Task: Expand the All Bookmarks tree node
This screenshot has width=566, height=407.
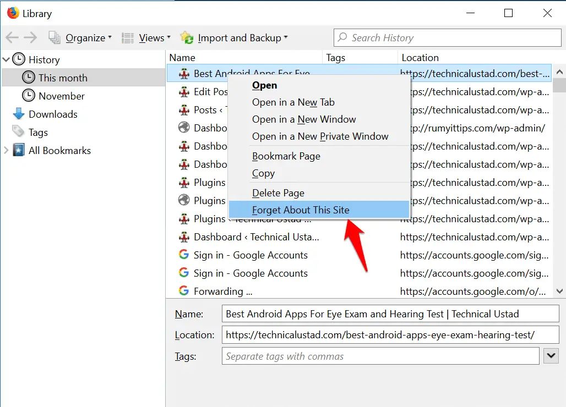Action: [x=6, y=150]
